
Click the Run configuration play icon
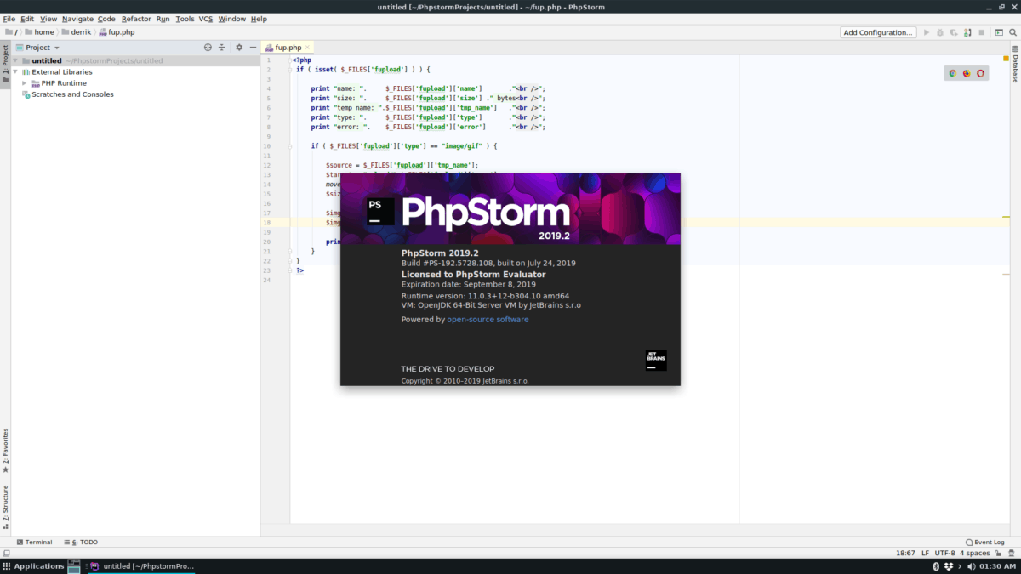coord(927,32)
